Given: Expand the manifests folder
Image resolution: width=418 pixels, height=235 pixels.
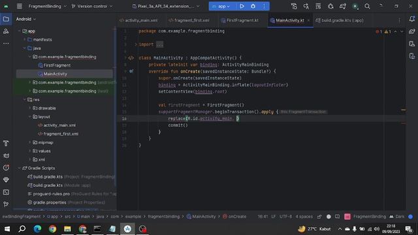Looking at the screenshot, I should (25, 39).
